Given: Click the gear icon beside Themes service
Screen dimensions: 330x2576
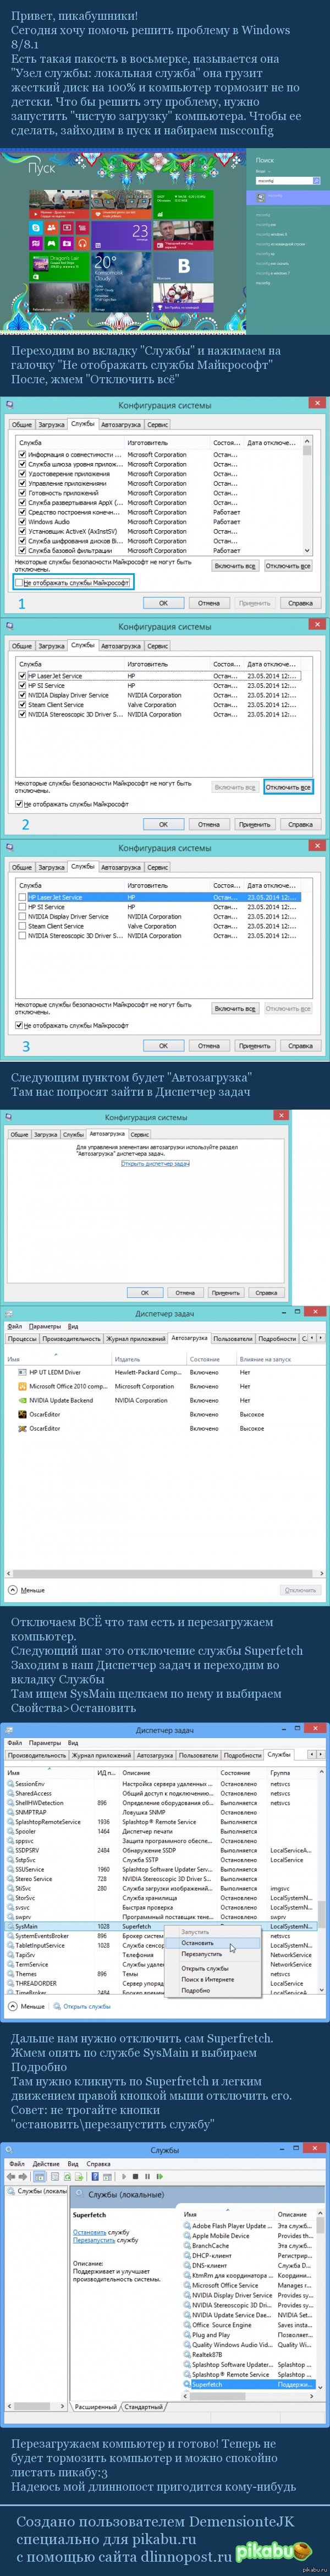Looking at the screenshot, I should pyautogui.click(x=10, y=1974).
